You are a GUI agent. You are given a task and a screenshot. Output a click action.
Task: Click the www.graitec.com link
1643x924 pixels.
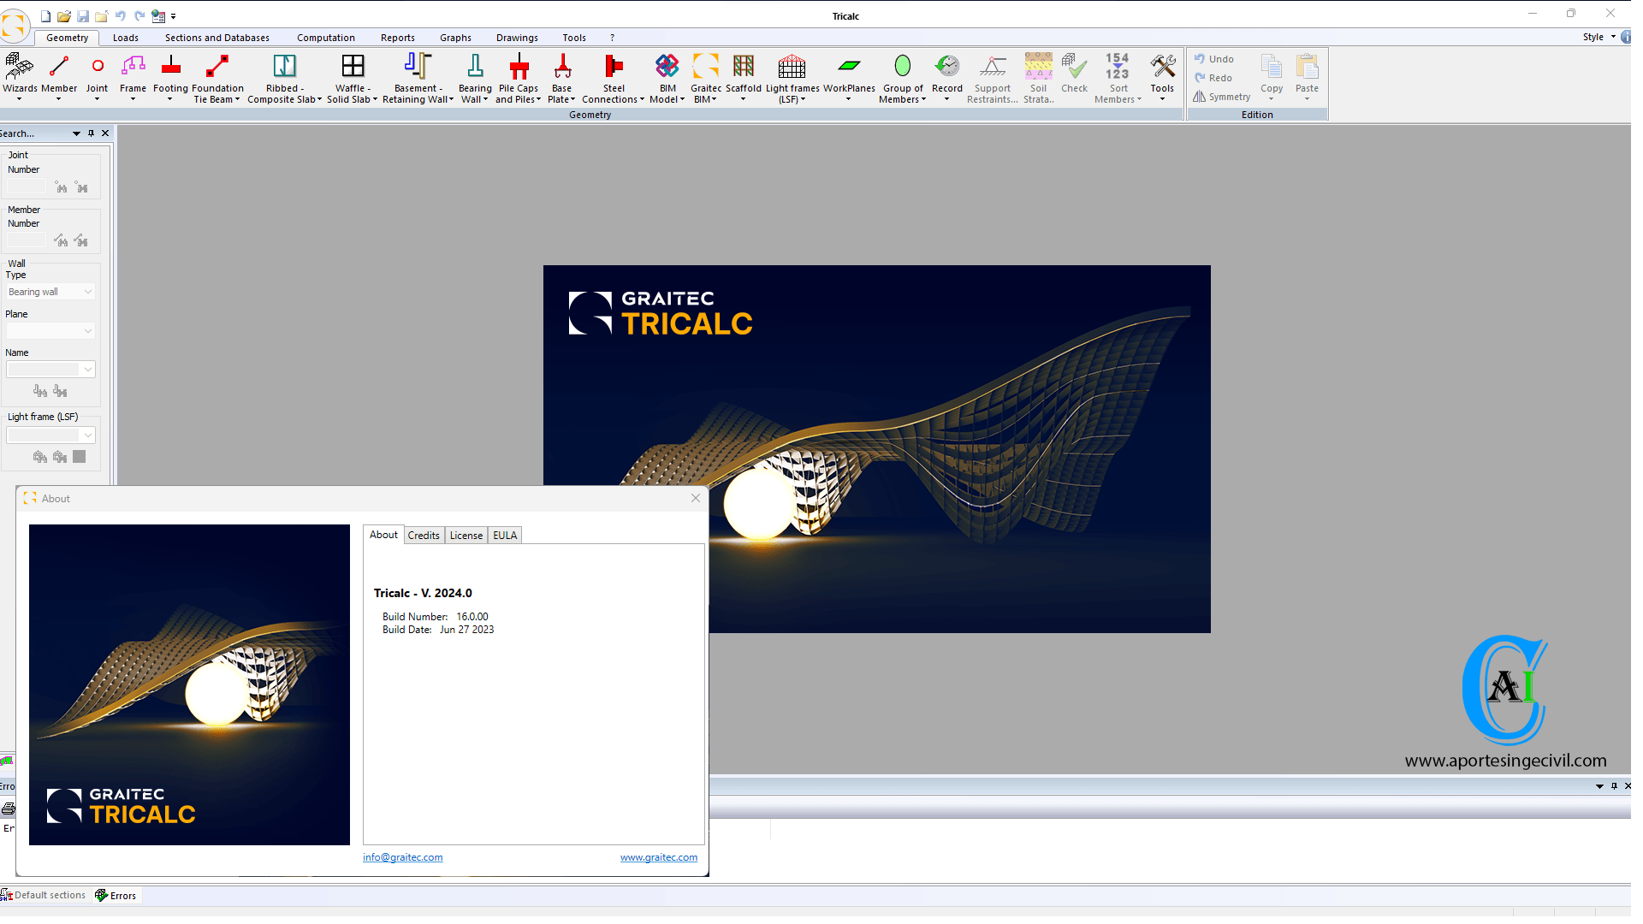659,856
